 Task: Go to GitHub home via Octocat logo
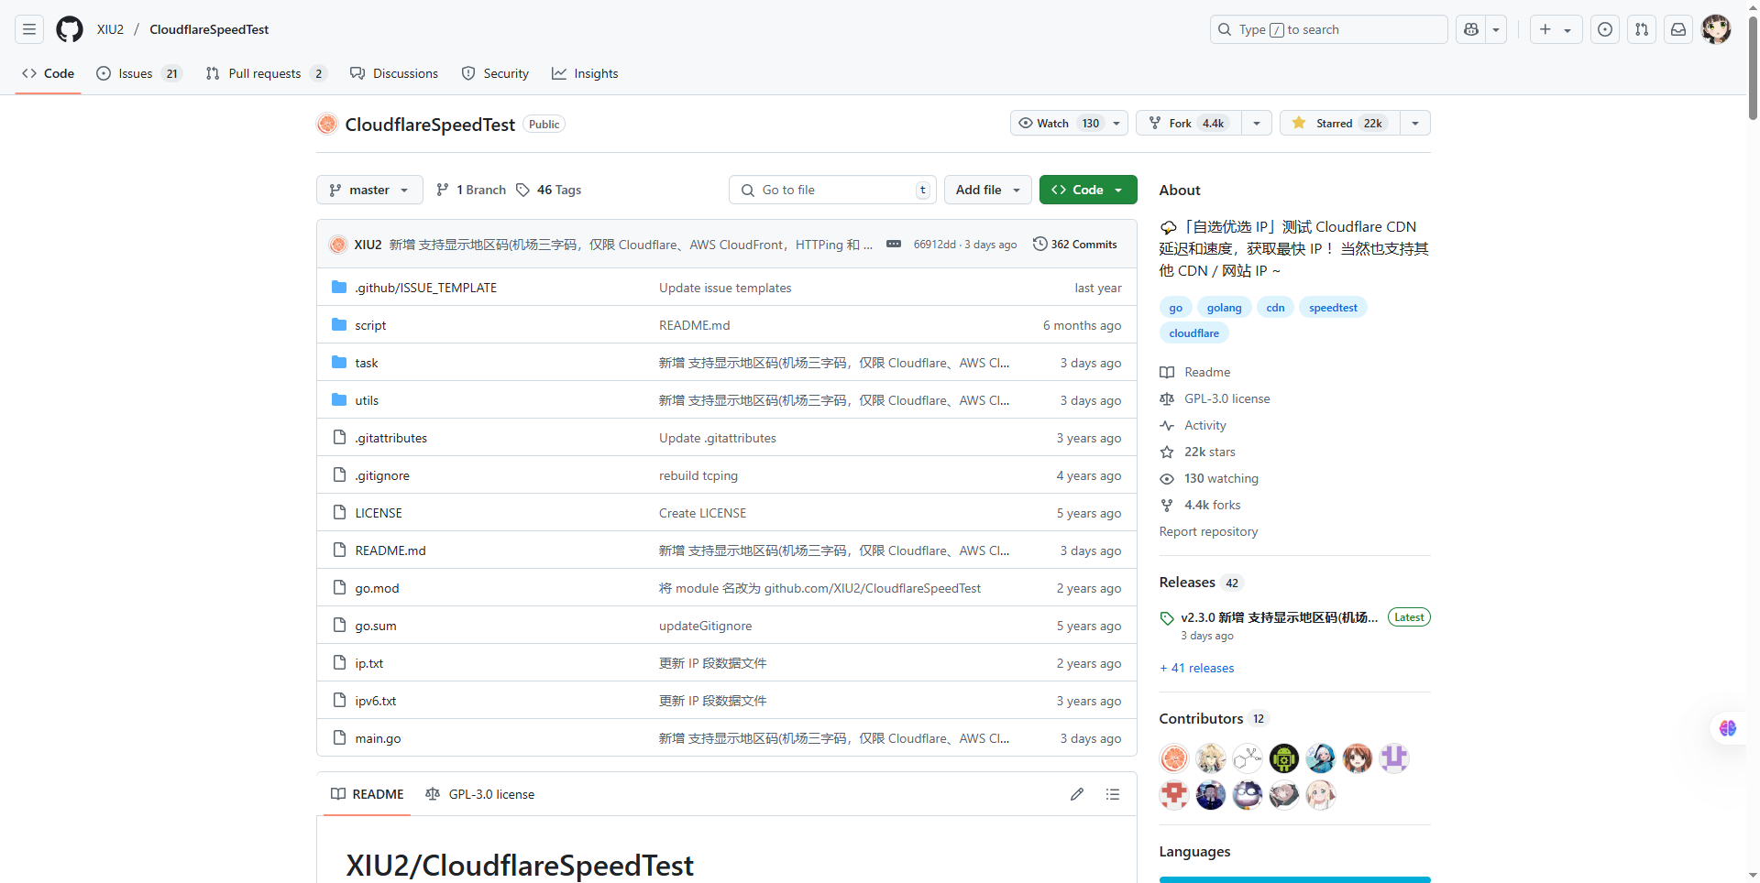(70, 29)
